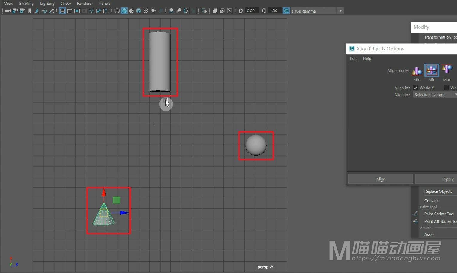The height and width of the screenshot is (273, 457).
Task: Select the sphere object in viewport
Action: point(256,145)
